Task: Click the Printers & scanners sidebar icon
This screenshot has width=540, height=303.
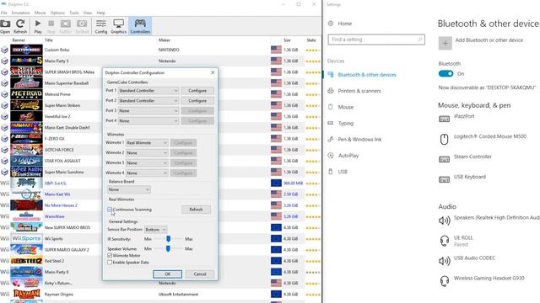Action: click(331, 91)
